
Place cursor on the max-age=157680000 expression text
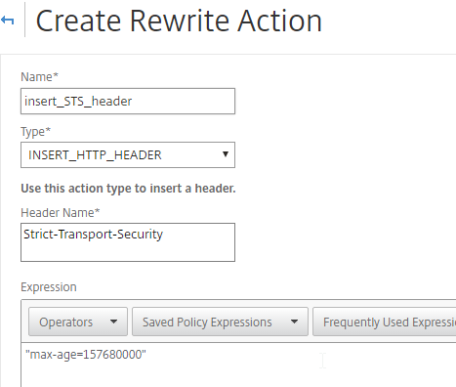click(86, 355)
